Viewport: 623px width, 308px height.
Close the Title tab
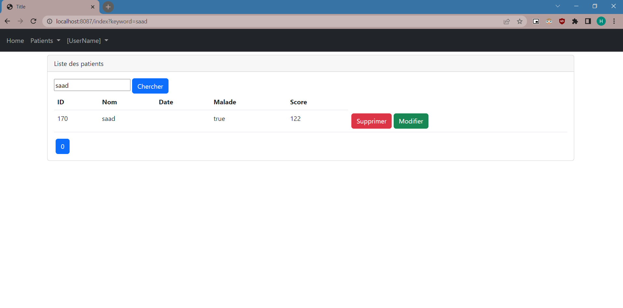92,6
